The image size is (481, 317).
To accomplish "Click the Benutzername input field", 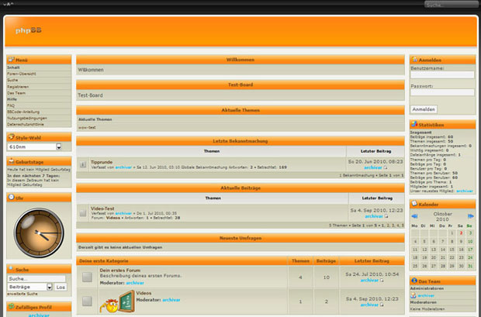I will tap(442, 75).
